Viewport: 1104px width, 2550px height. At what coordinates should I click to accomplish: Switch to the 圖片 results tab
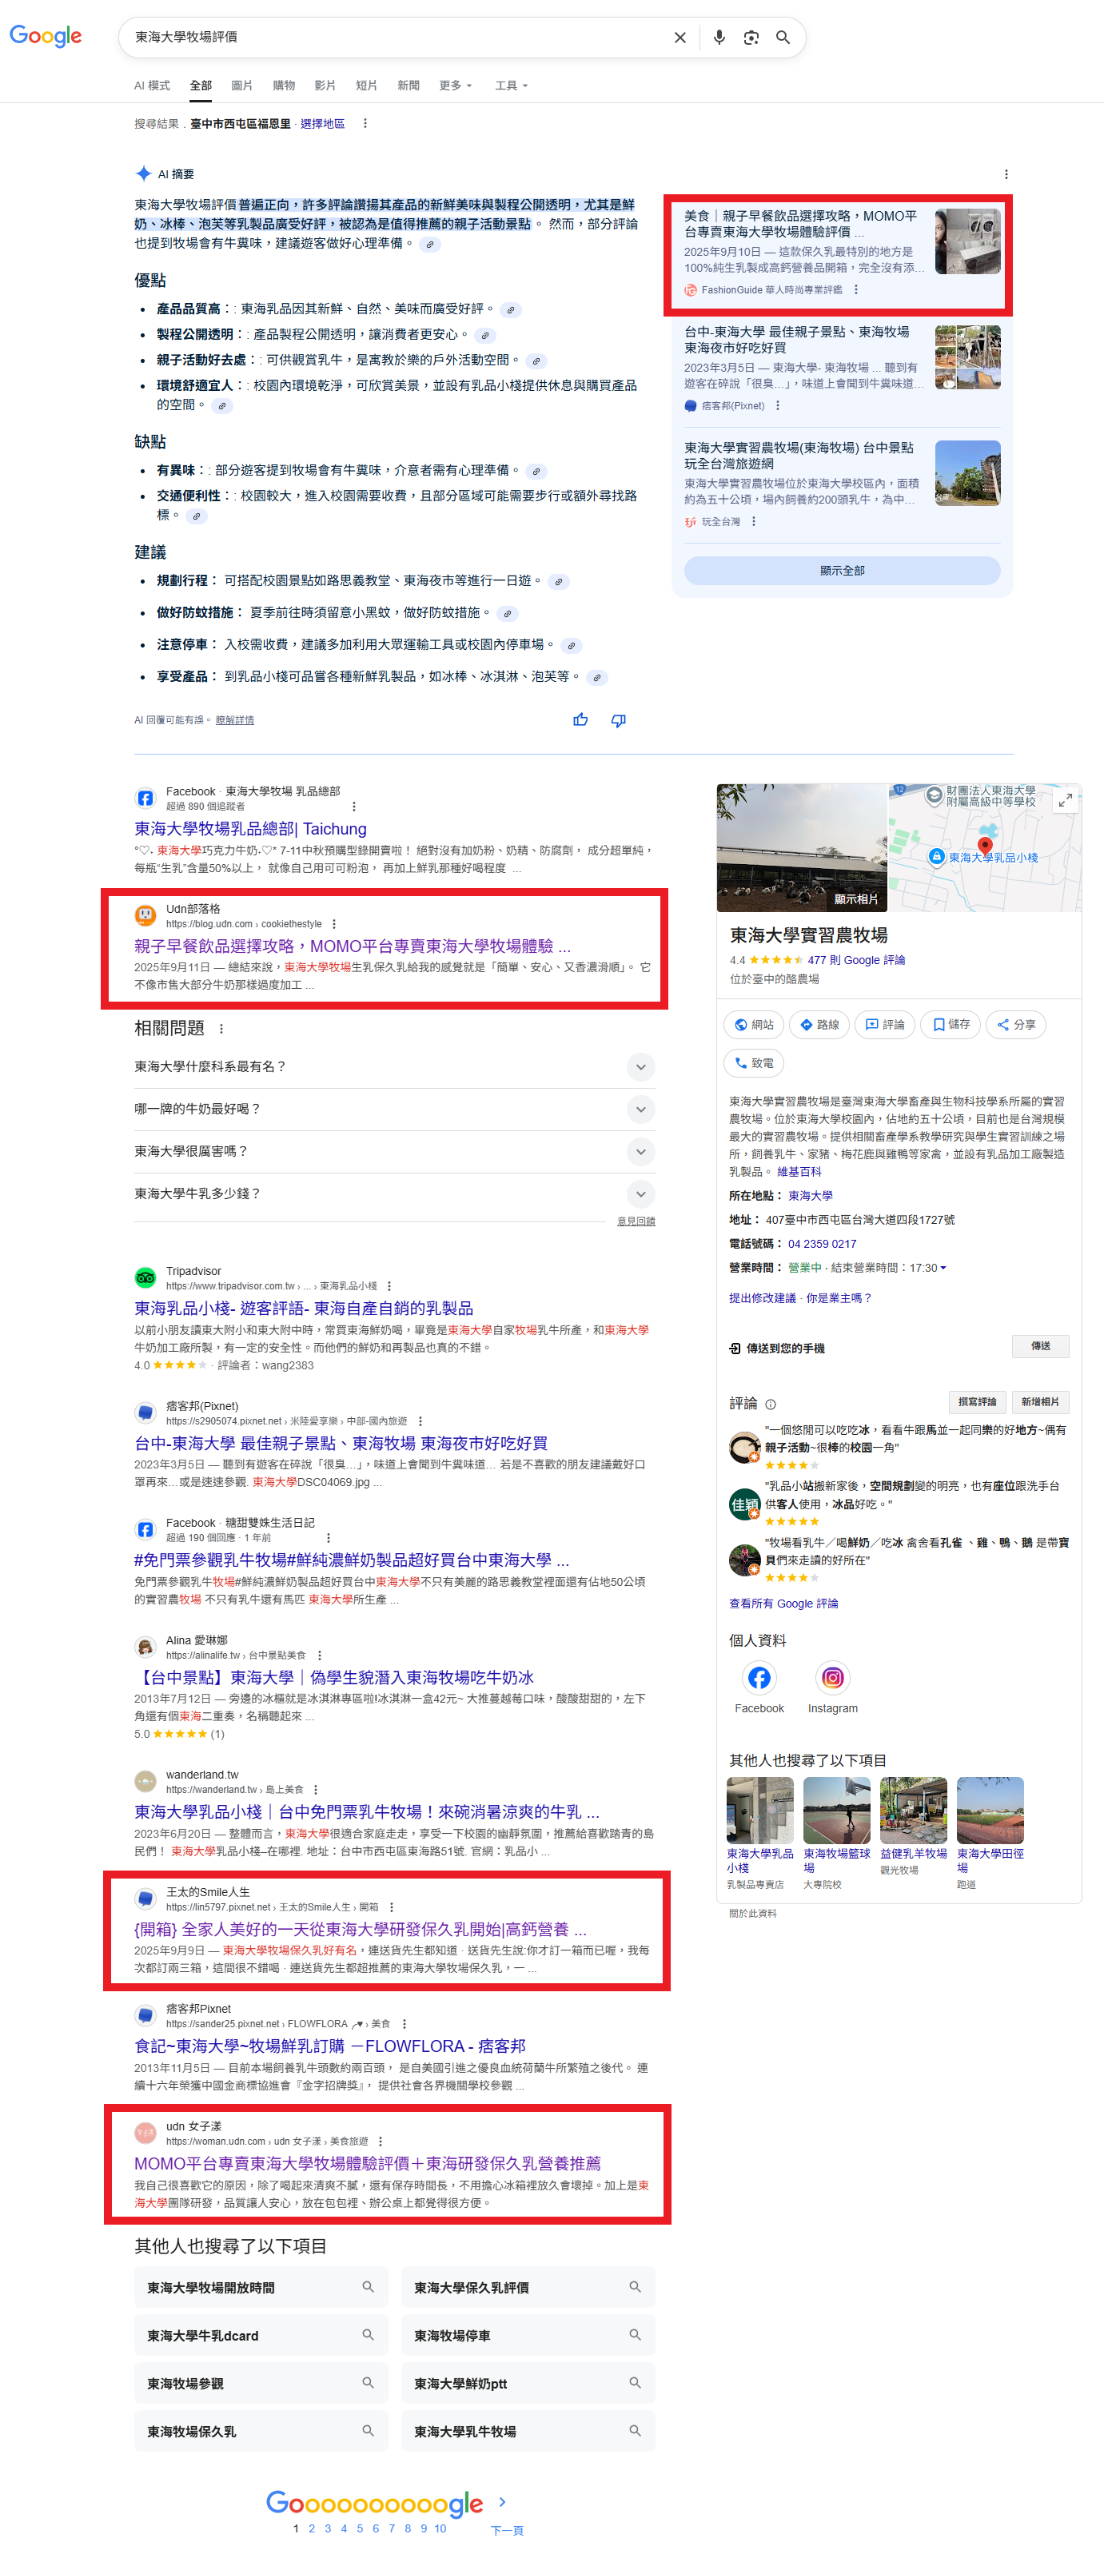[241, 85]
